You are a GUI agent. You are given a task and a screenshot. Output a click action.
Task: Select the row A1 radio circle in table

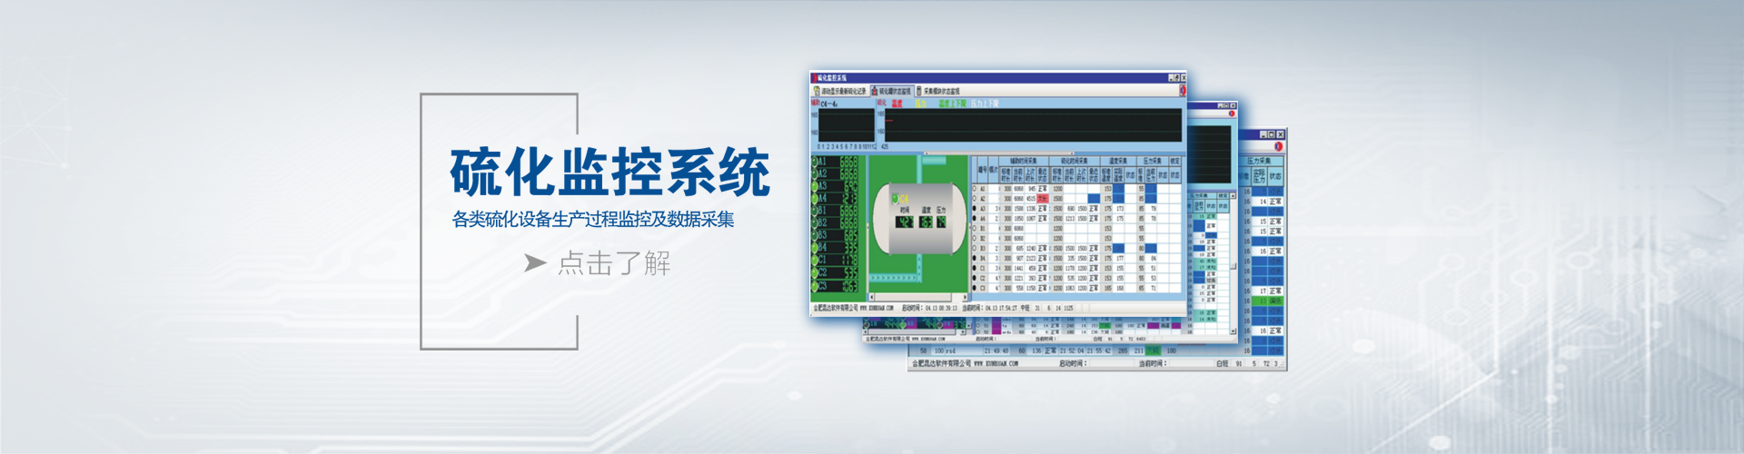click(x=975, y=189)
